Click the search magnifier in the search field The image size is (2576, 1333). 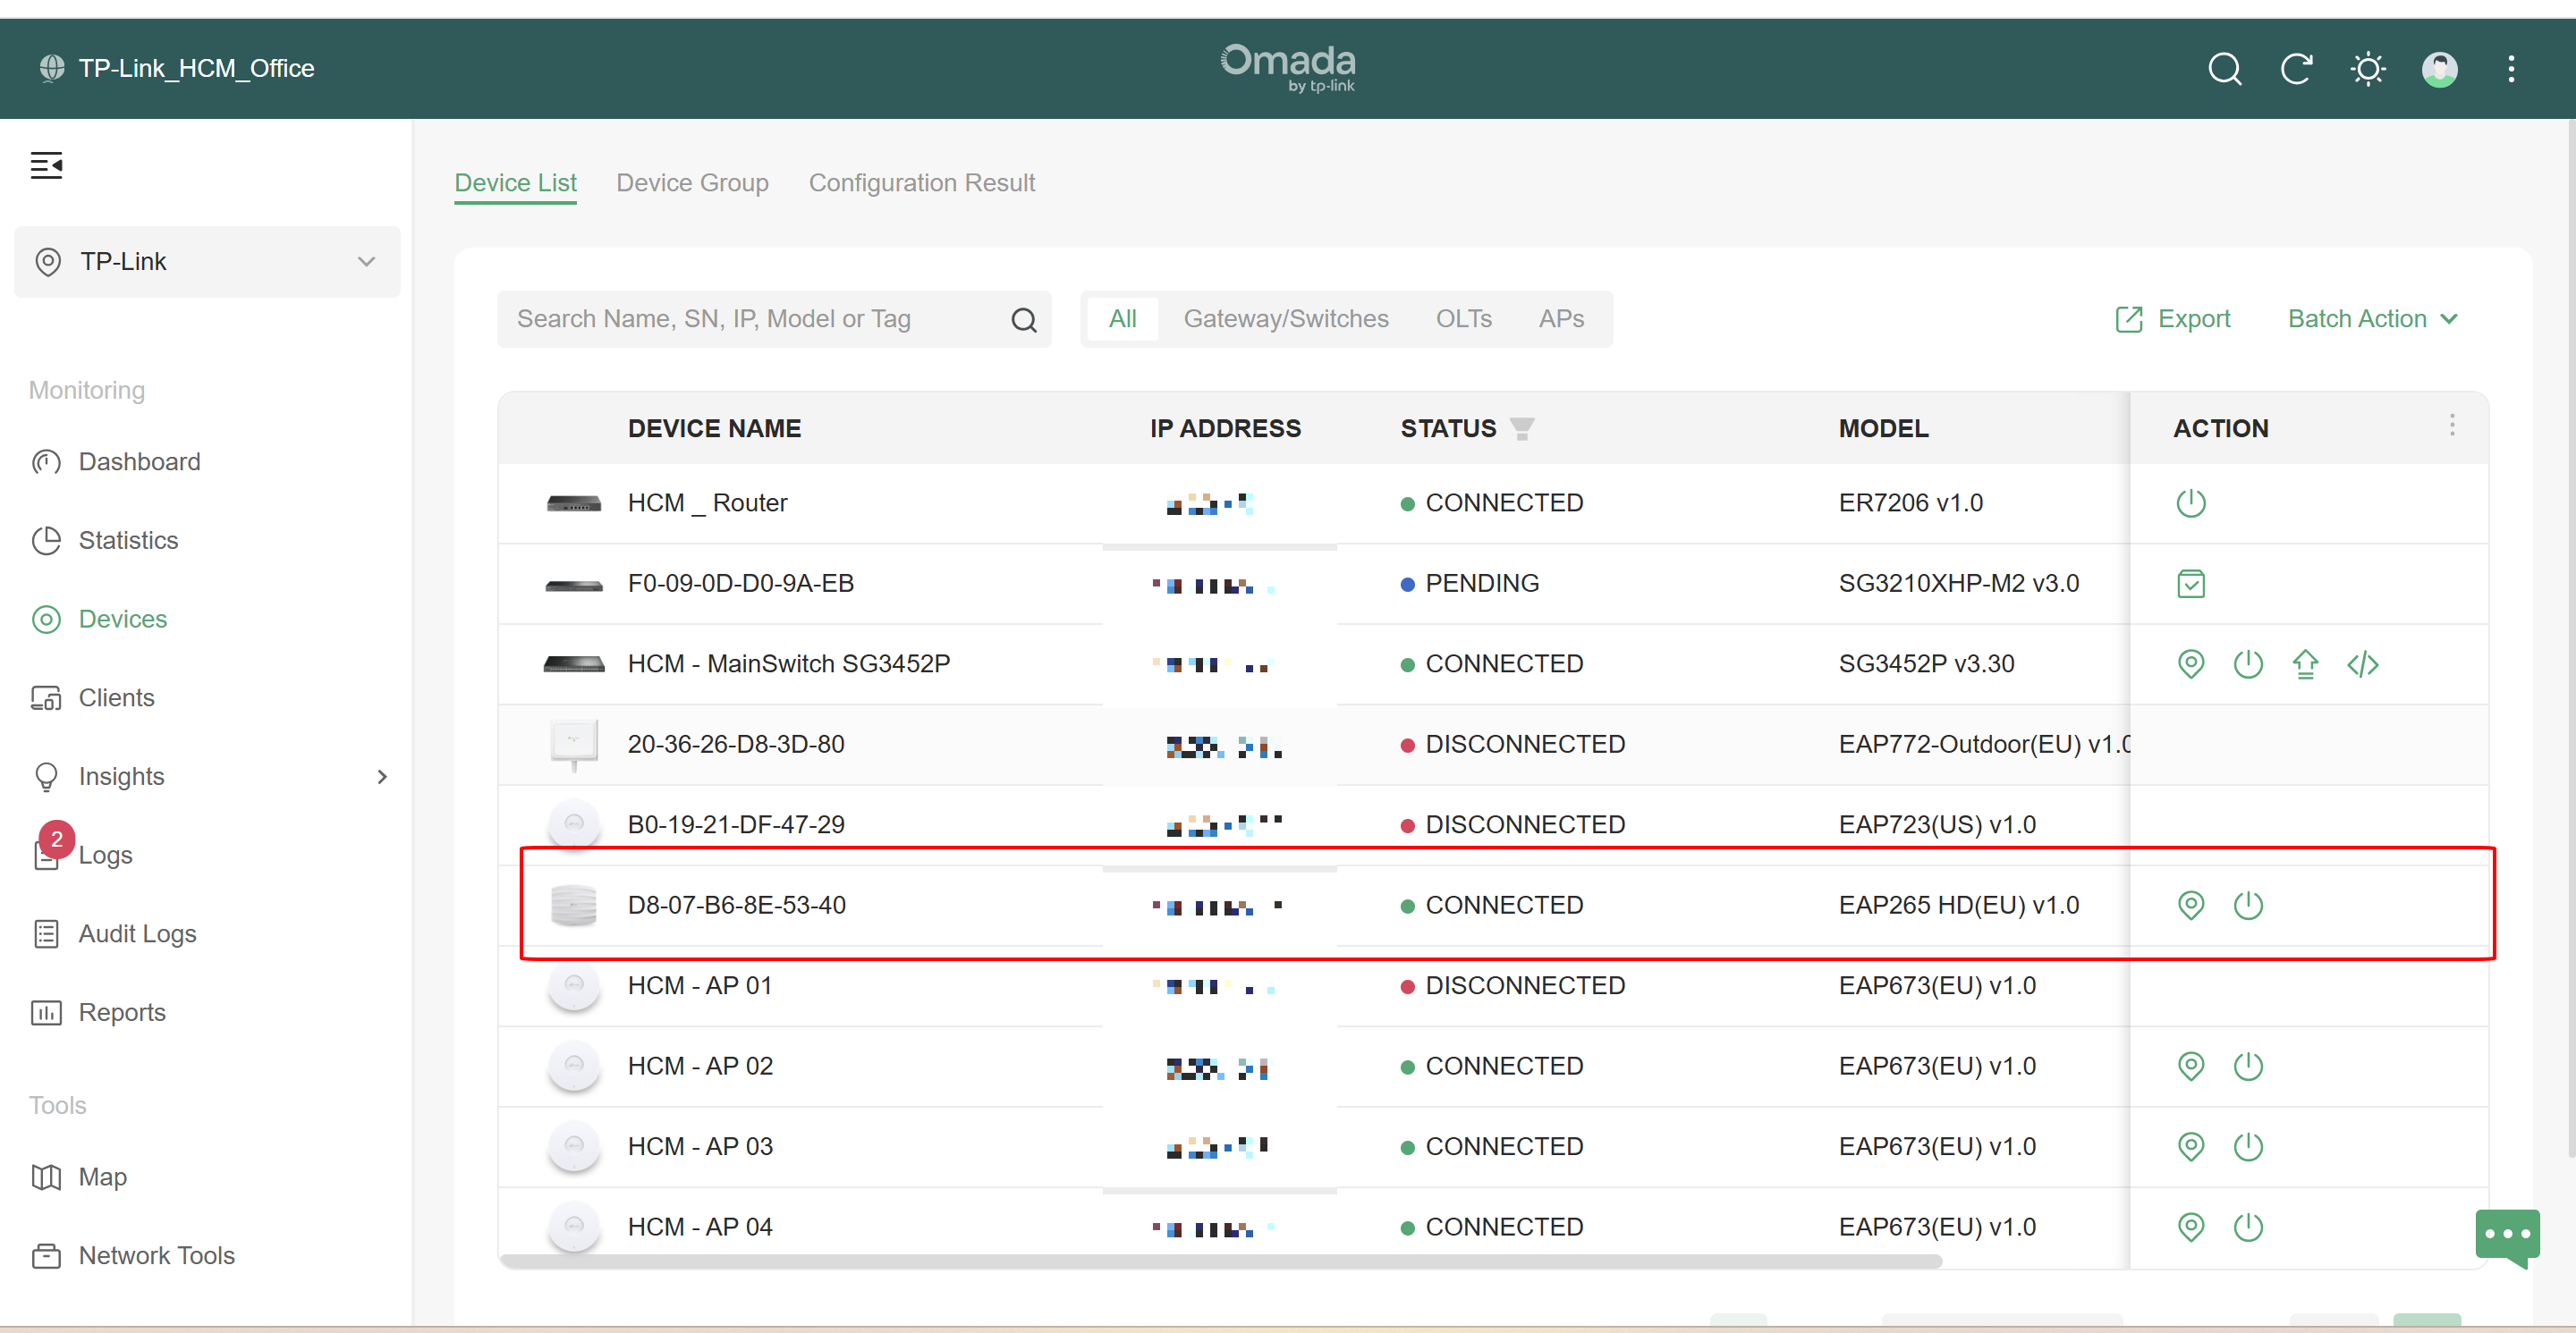1023,320
